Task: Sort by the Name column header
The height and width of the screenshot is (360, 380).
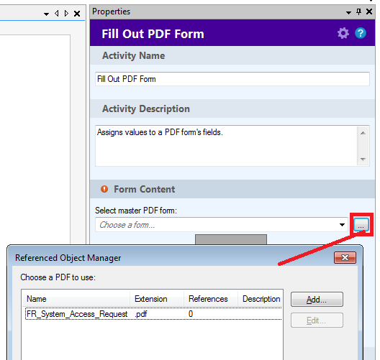Action: coord(76,299)
